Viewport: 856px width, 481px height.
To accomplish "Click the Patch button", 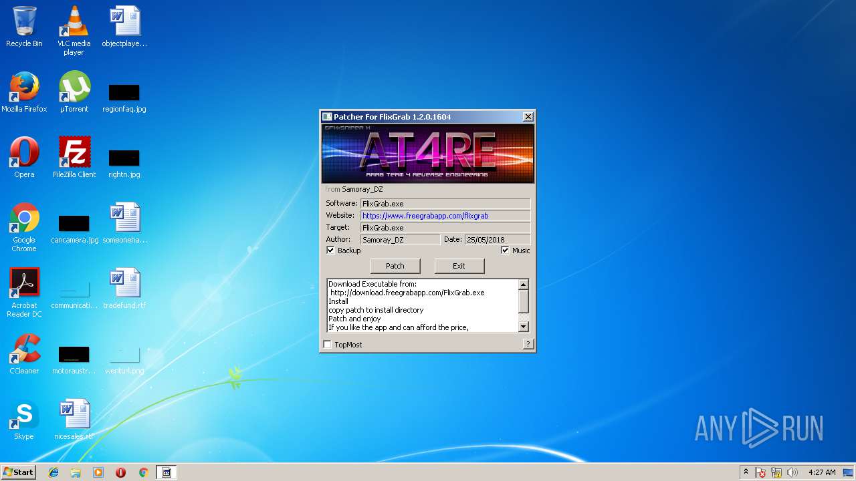I will coord(395,266).
